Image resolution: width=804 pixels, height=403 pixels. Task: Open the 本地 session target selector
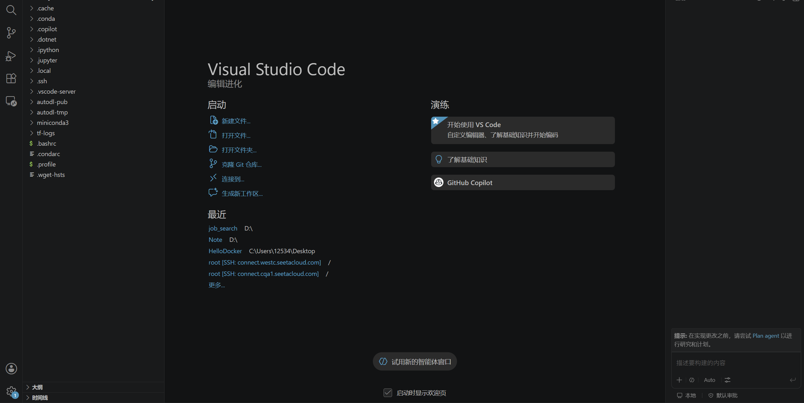686,395
